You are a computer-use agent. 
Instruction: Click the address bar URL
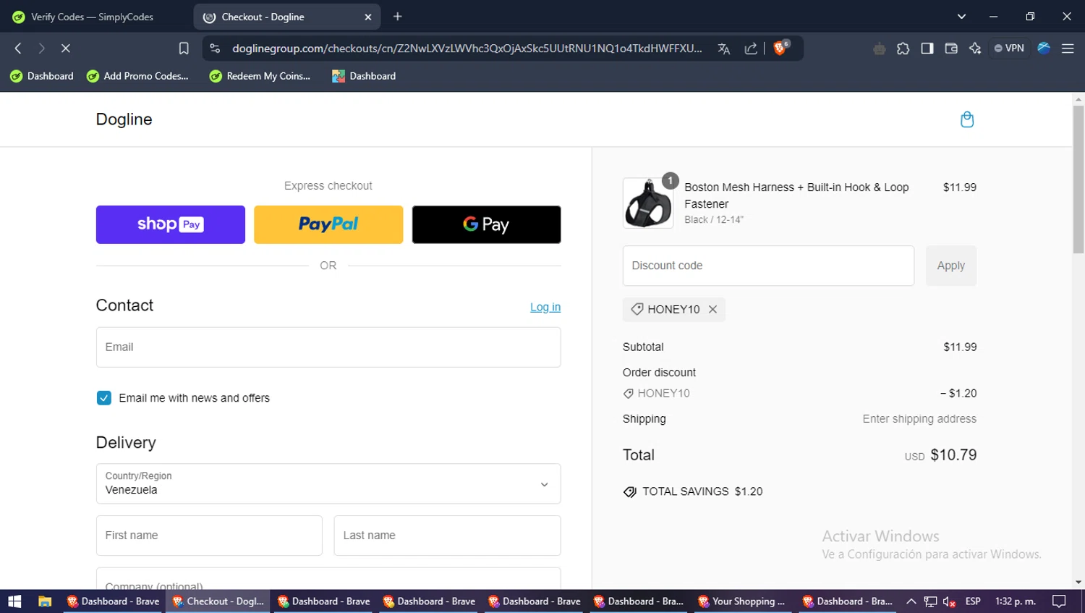(x=467, y=48)
